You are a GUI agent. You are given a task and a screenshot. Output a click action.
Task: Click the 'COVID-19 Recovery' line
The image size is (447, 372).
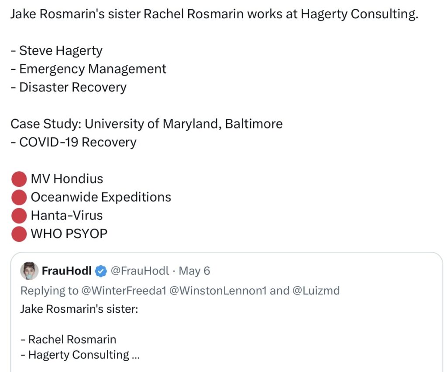pyautogui.click(x=73, y=142)
